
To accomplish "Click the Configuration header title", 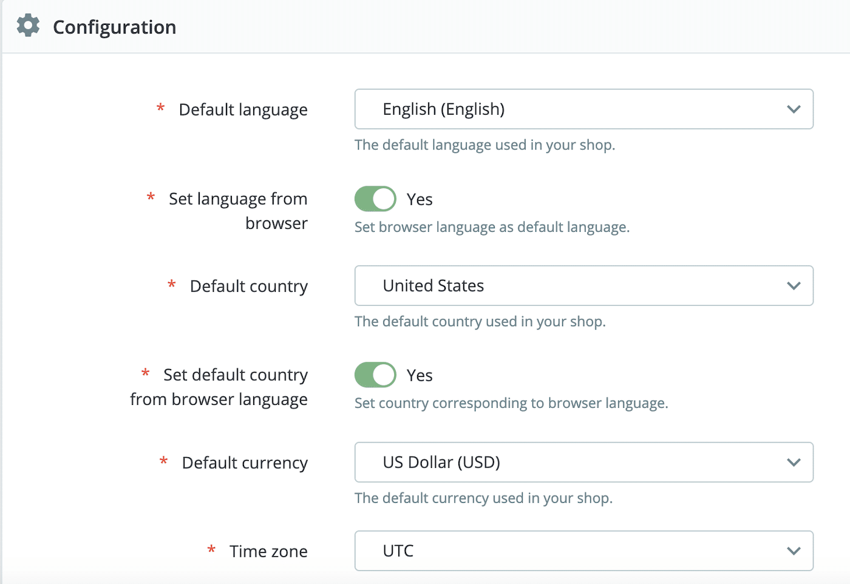I will [x=115, y=27].
